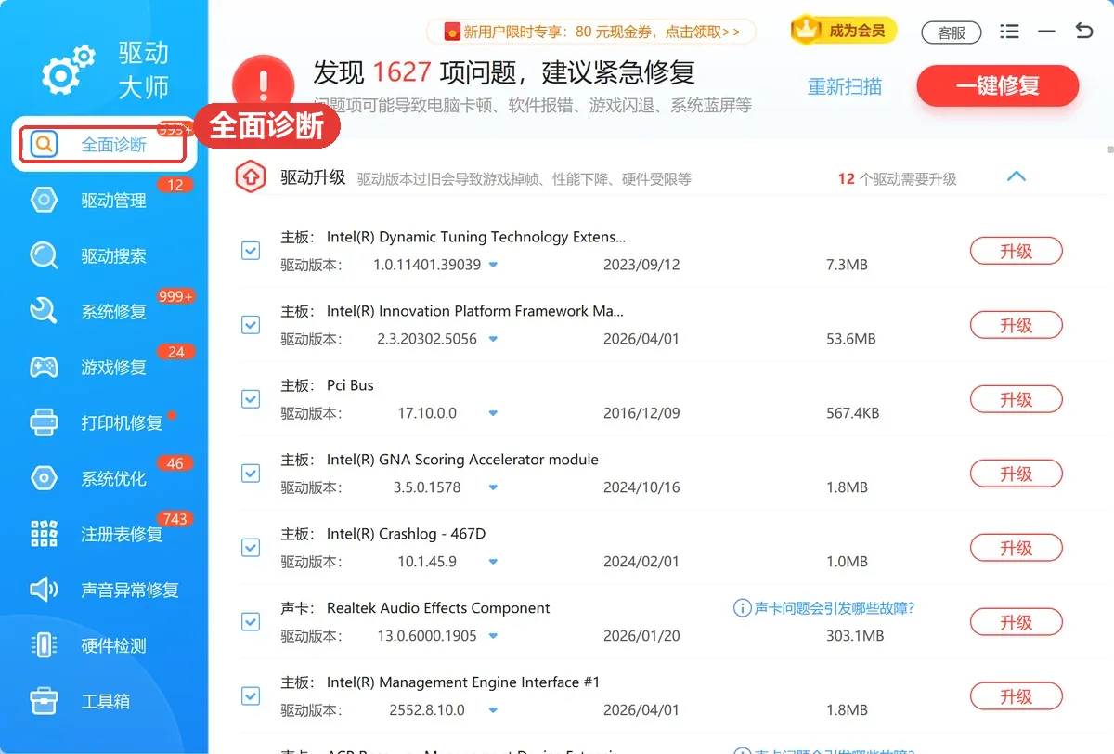
Task: Click the 工具箱 toolbox icon
Action: point(44,700)
